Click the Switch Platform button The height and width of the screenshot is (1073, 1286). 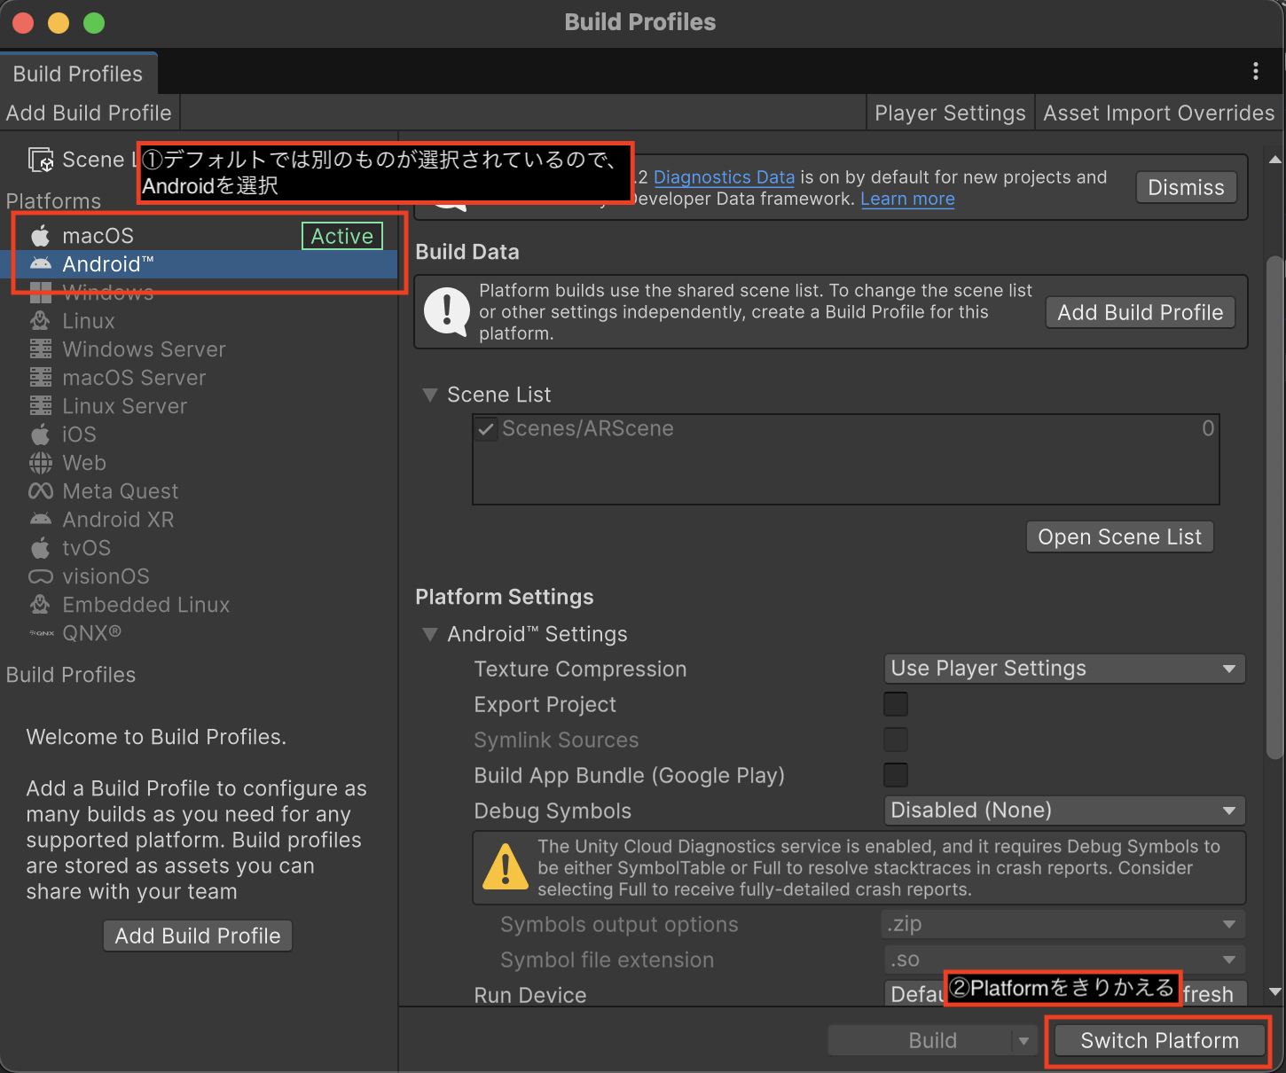pyautogui.click(x=1159, y=1041)
